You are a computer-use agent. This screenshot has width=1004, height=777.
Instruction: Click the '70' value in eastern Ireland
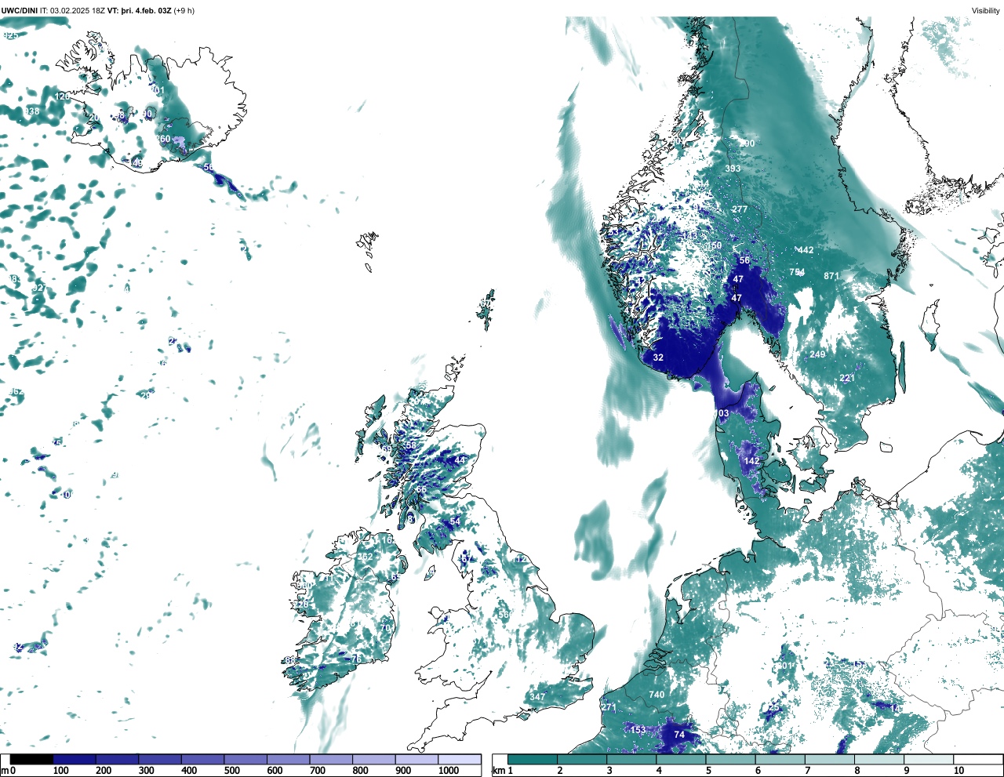(x=385, y=628)
